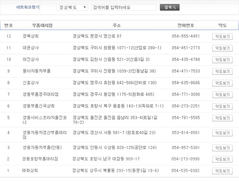Screen dimensions: 239x182
Task: Click address in 구미시 원평동 1071-12
Action: click(x=117, y=48)
